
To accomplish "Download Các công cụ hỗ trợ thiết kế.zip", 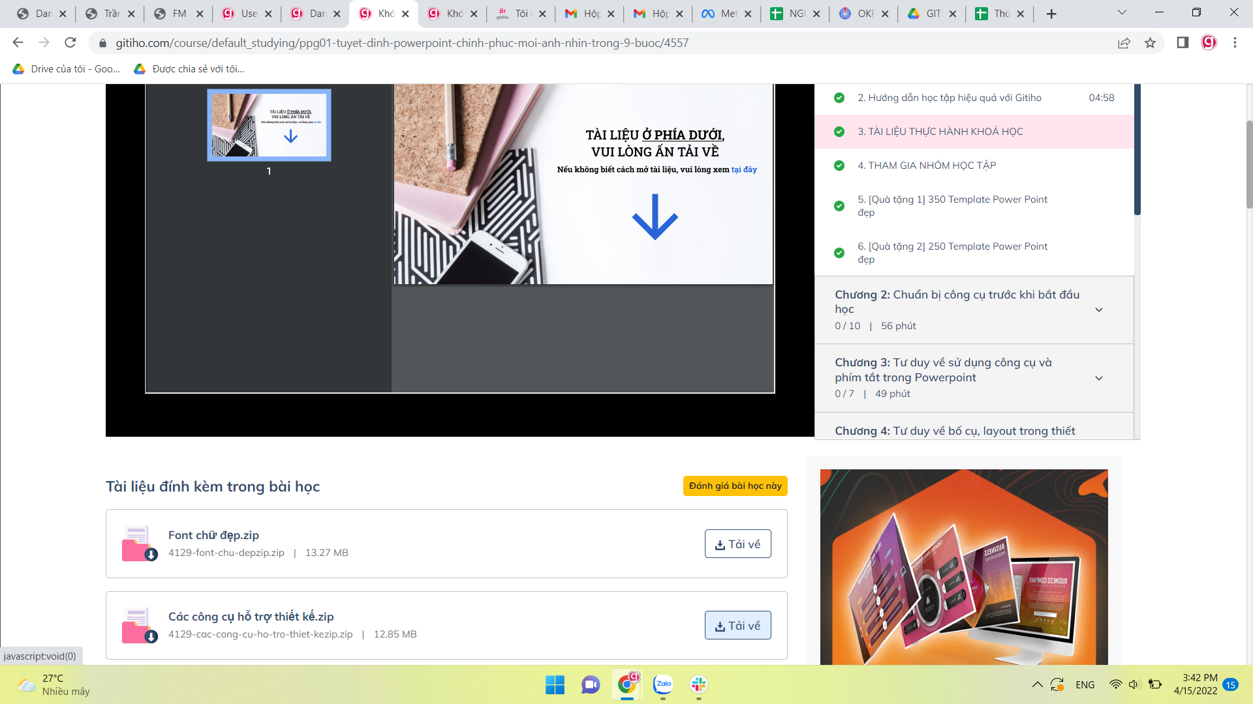I will [737, 625].
